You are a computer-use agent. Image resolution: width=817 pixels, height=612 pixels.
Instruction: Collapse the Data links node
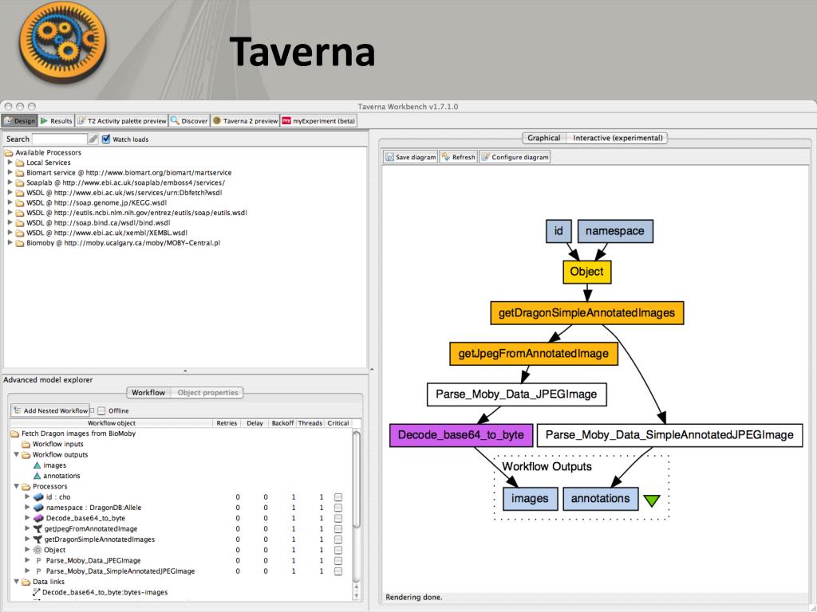pos(16,581)
